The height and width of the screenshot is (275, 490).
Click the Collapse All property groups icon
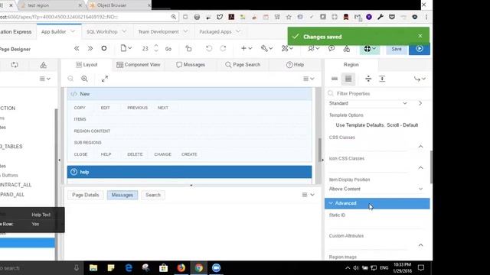pos(368,79)
